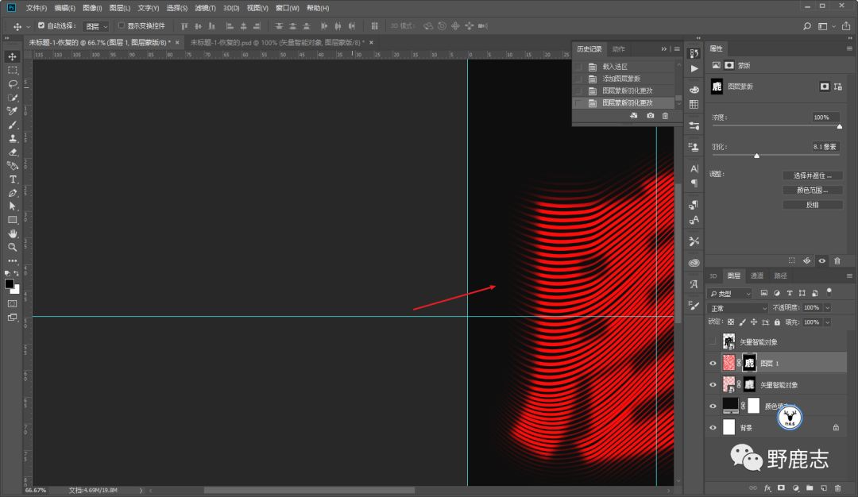
Task: Switch to the 通道 tab
Action: click(757, 275)
